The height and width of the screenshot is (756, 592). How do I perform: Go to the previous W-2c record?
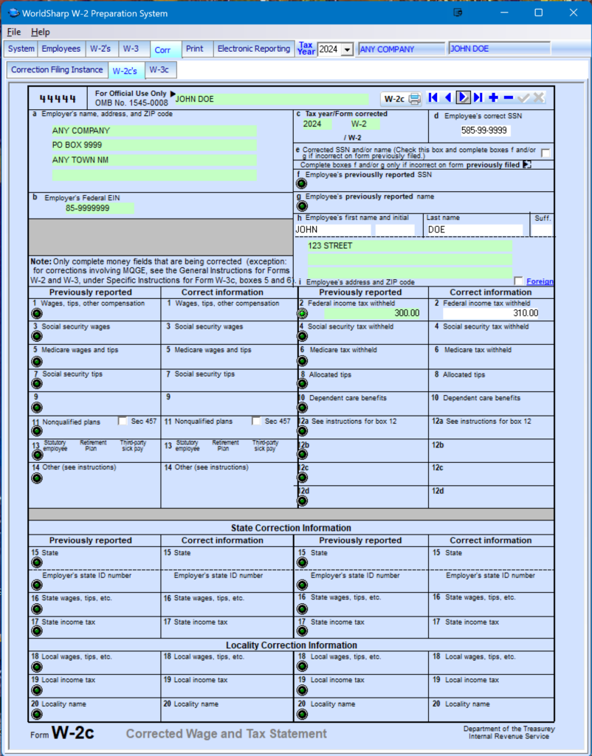coord(448,98)
